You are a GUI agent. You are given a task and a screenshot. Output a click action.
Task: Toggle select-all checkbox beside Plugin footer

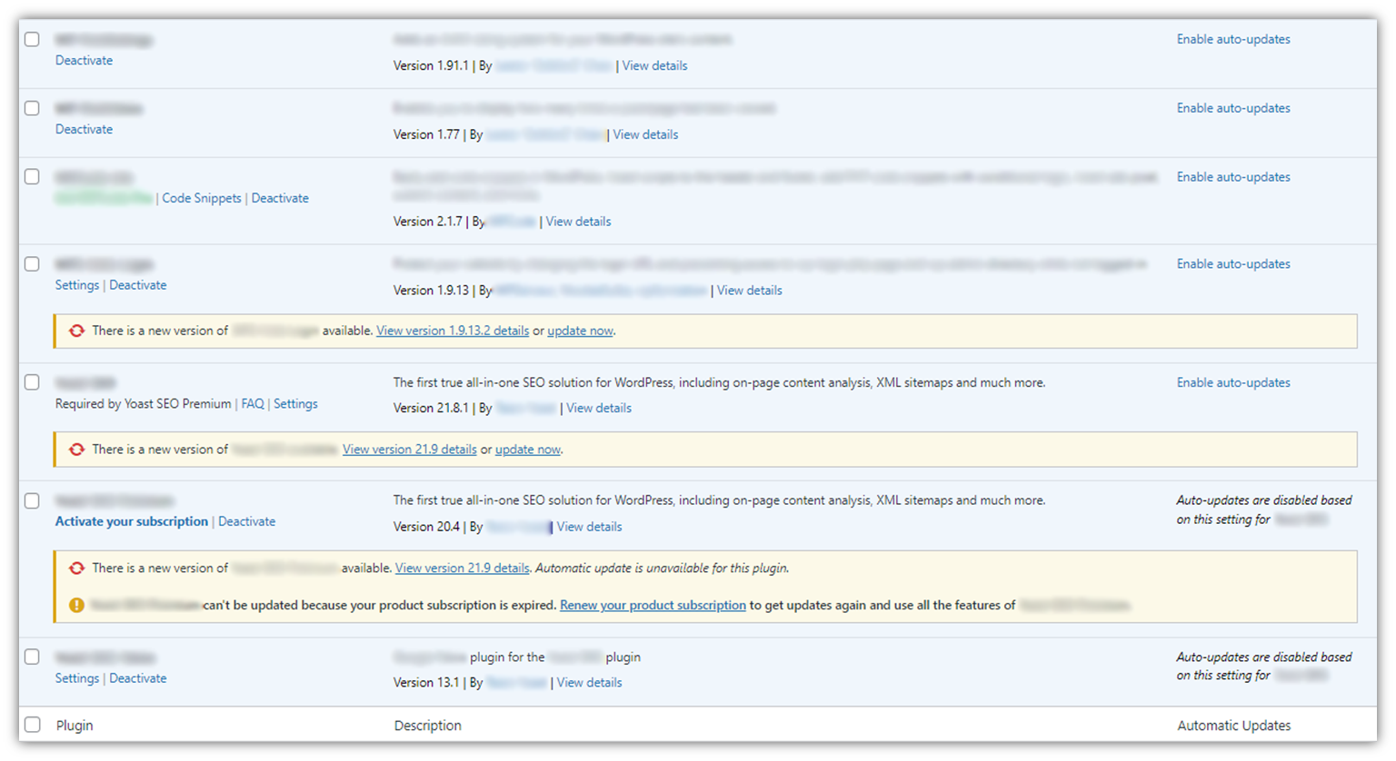[33, 725]
